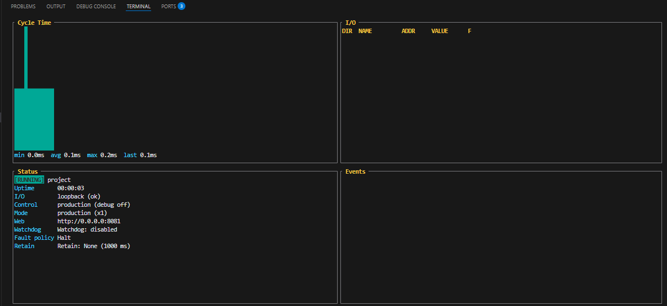Open the PORTS tab
The image size is (667, 306).
pos(168,7)
